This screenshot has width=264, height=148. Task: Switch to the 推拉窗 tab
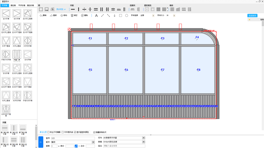pyautogui.click(x=13, y=6)
